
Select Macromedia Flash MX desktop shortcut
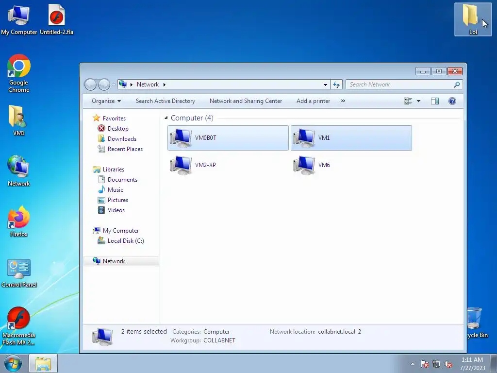(19, 326)
